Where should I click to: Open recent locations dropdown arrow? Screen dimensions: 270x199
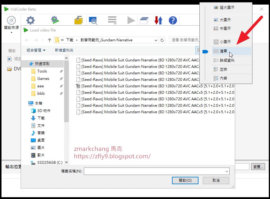tap(43, 40)
